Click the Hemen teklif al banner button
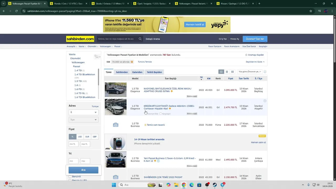 tap(195, 24)
